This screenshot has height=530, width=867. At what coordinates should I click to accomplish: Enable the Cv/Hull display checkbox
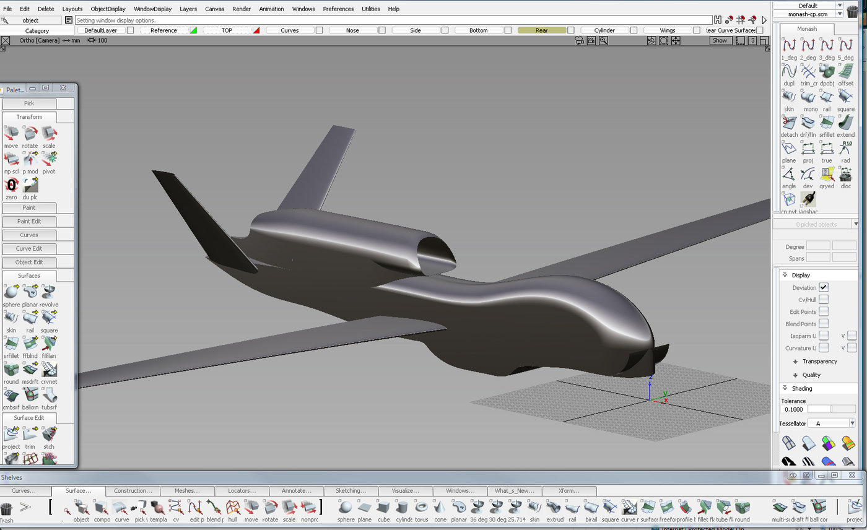pos(824,300)
